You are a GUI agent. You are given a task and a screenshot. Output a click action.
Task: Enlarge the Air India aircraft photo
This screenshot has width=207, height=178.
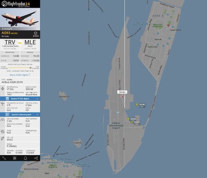tap(20, 18)
